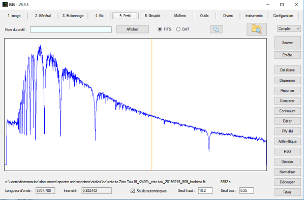Click the Seuil haut value field
304x200 pixels.
(205, 190)
